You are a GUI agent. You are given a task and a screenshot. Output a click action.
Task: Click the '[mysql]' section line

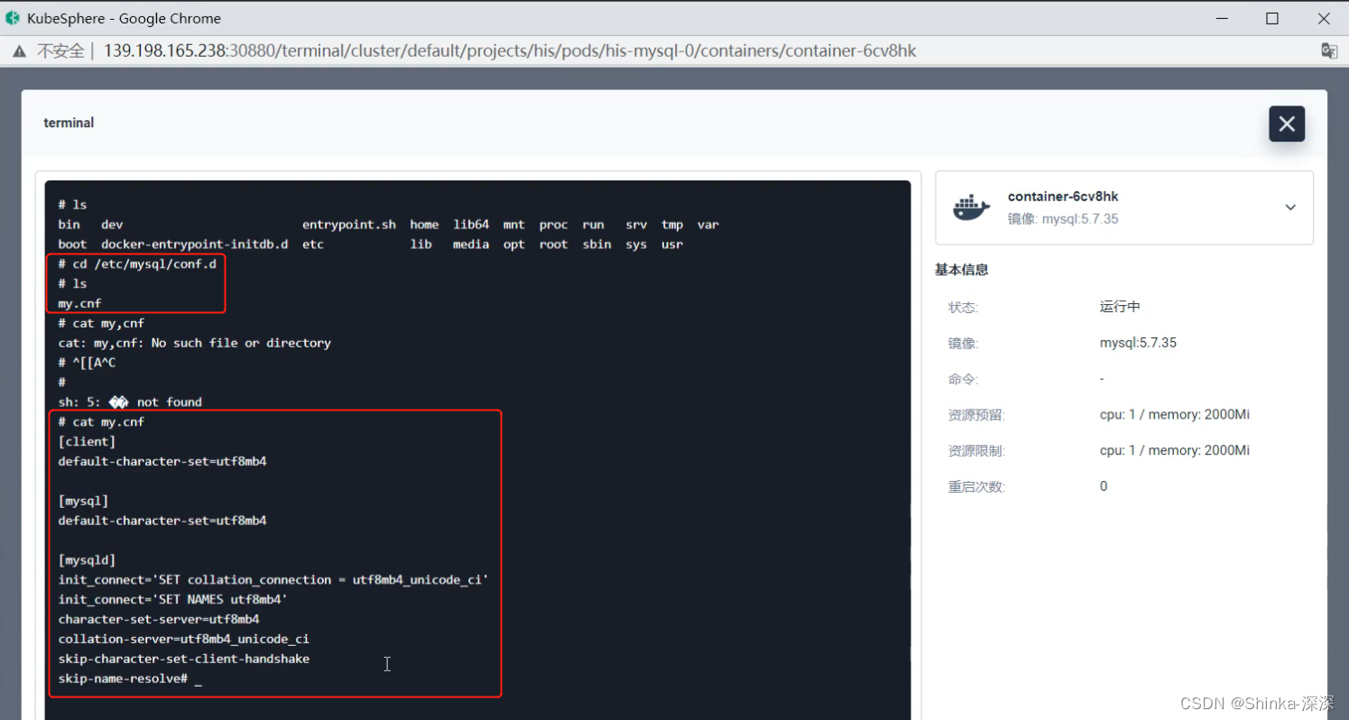coord(83,501)
